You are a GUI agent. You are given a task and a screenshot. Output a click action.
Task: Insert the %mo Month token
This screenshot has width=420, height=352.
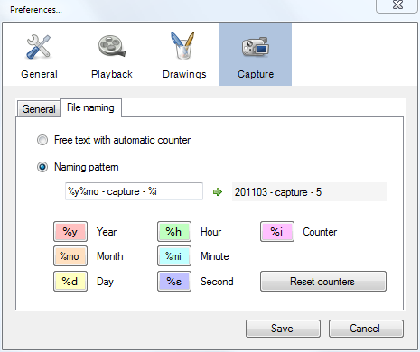point(70,256)
